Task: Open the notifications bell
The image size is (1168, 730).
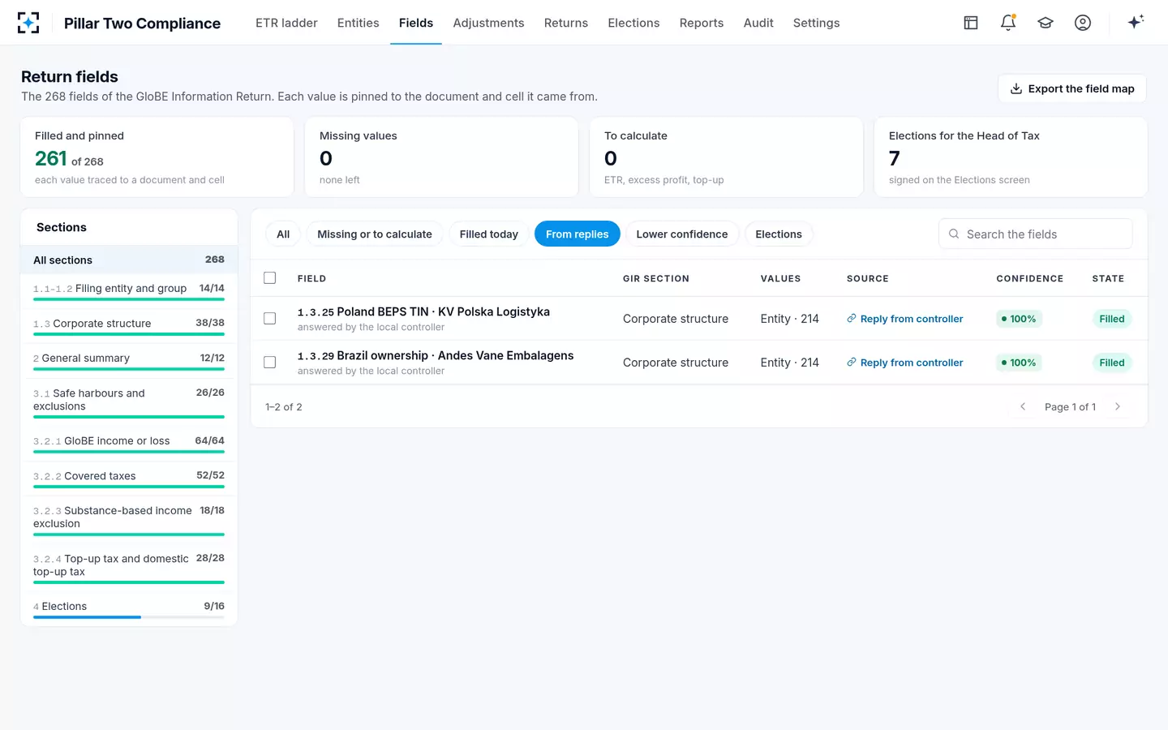Action: (1008, 23)
